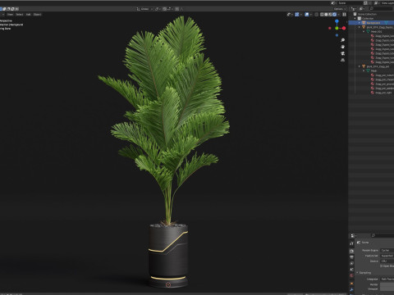Select the pot_ground material in outliner
Viewport: 394px width, 295px height.
pos(384,84)
